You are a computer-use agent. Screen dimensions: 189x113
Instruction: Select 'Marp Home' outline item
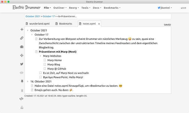tap(54, 60)
